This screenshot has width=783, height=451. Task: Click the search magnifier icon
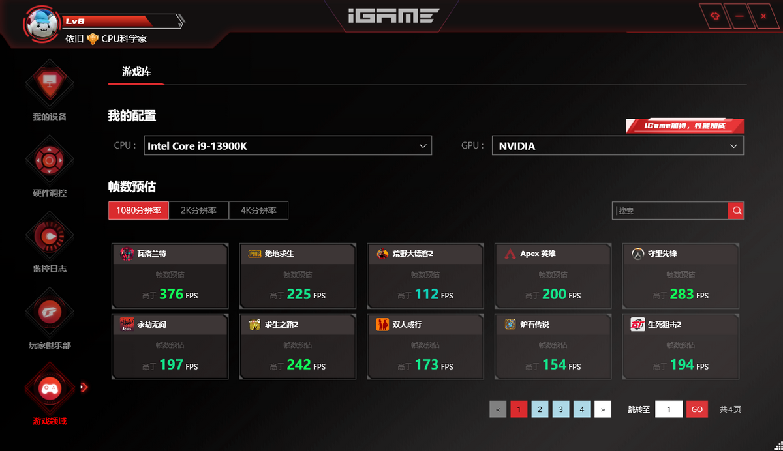(737, 211)
